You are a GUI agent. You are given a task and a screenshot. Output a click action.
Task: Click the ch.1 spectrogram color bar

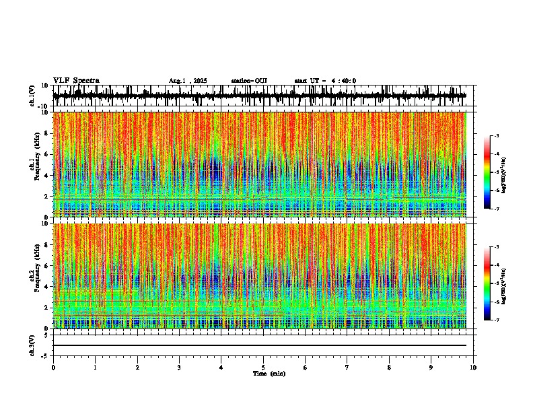tap(487, 172)
